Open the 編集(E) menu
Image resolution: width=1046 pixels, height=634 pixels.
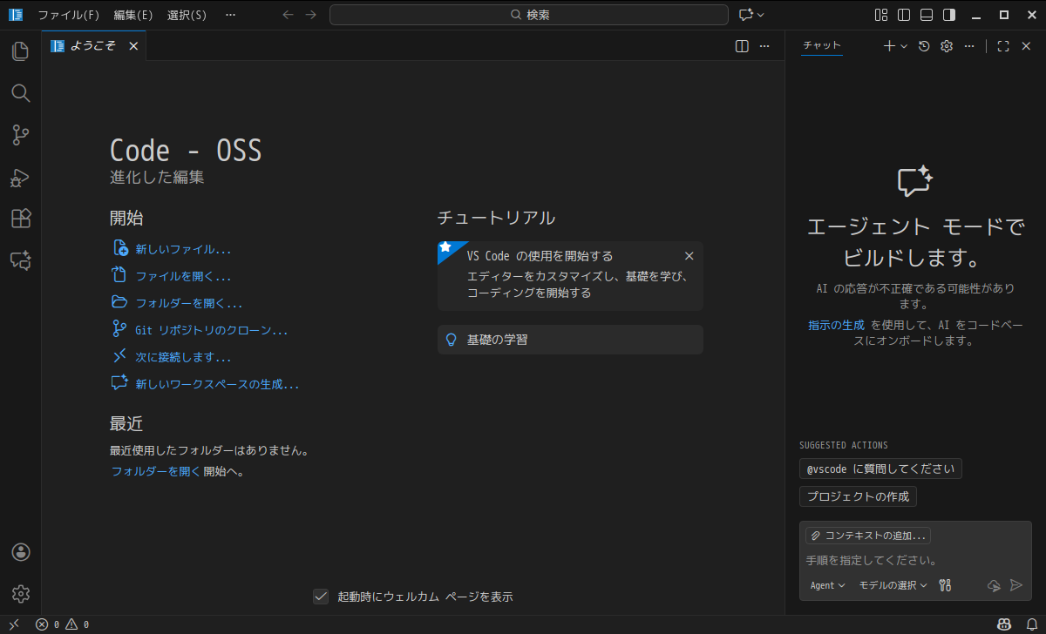point(133,15)
